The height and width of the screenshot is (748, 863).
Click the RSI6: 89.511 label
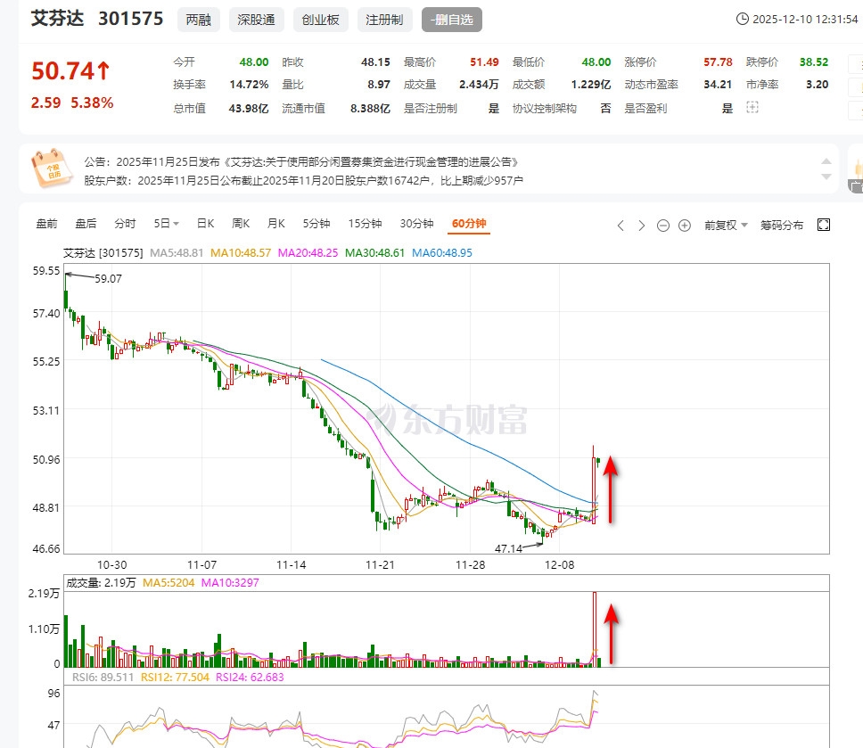coord(103,677)
